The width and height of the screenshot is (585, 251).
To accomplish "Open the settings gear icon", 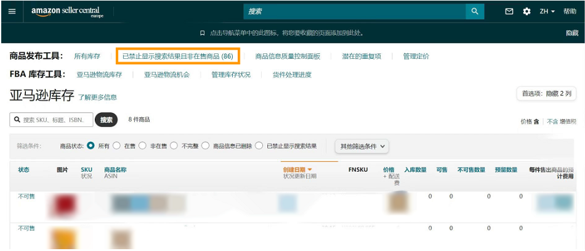I will (526, 12).
